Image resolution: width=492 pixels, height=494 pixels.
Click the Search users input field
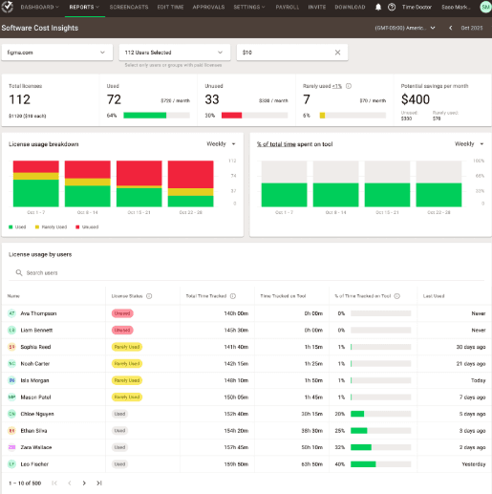tap(246, 273)
